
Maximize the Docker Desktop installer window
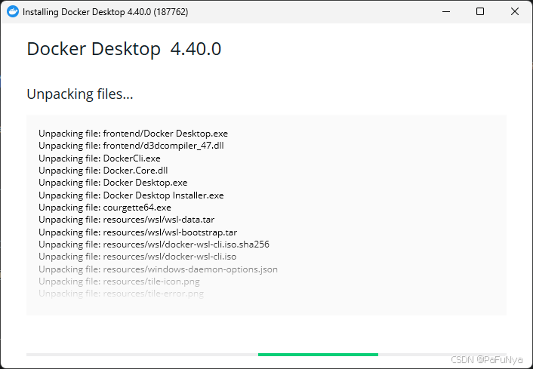coord(480,11)
